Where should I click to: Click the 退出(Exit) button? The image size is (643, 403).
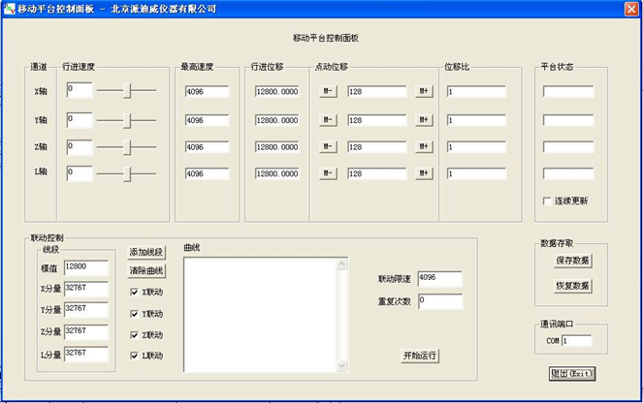(571, 373)
